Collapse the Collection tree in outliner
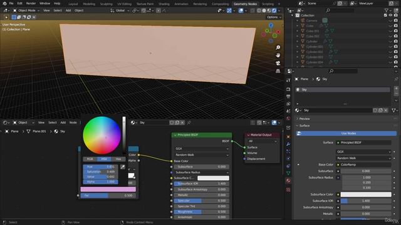 click(x=293, y=15)
